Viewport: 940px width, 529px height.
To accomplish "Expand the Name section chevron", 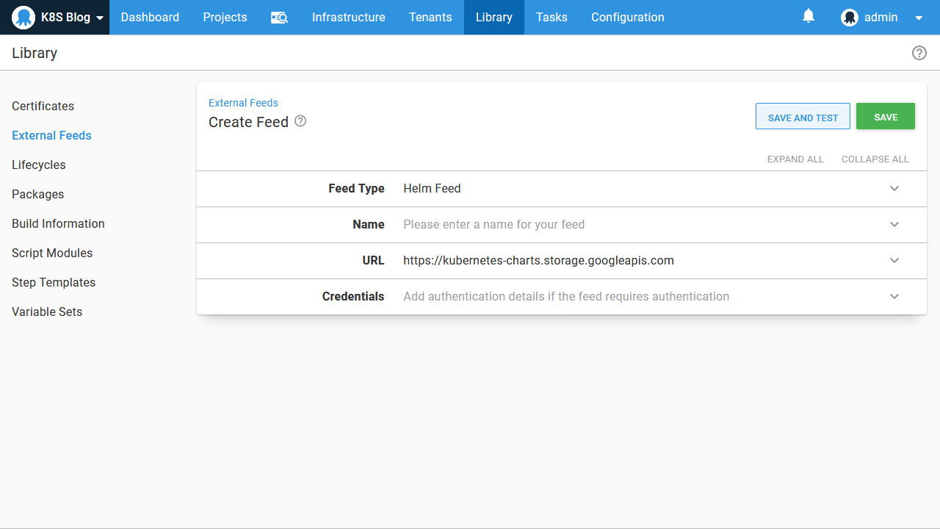I will (x=894, y=224).
